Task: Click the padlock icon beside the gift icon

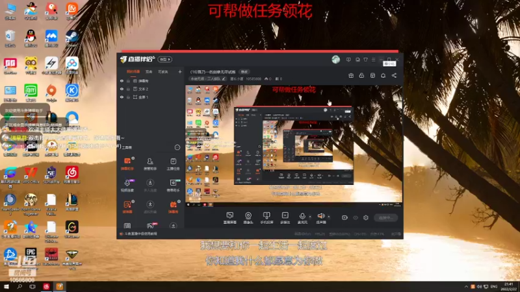Action: point(361,75)
